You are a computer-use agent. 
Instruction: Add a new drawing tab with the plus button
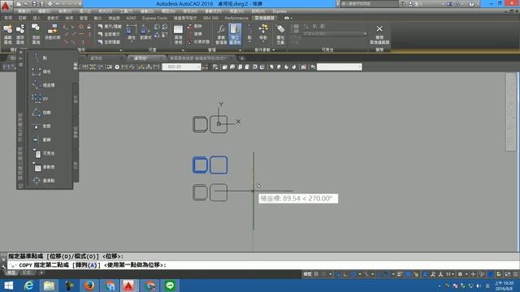[242, 58]
